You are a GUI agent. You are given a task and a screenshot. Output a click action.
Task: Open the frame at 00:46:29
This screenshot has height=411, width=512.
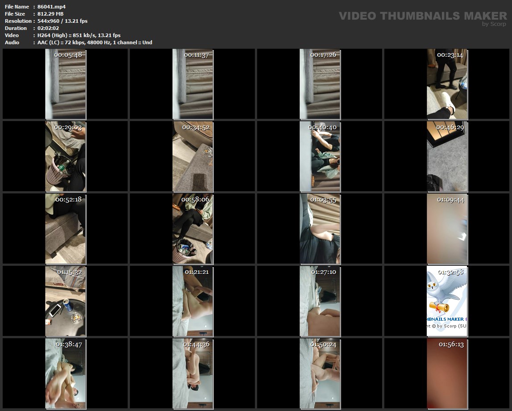click(x=447, y=156)
